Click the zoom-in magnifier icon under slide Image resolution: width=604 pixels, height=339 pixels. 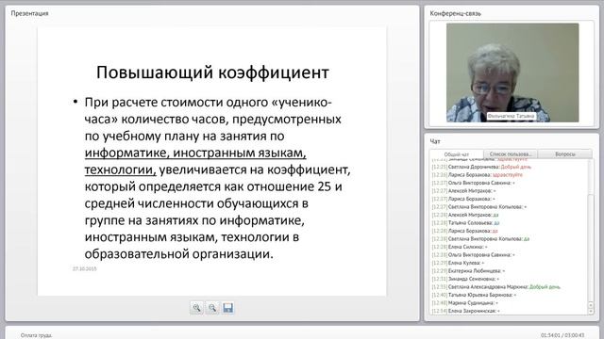197,308
